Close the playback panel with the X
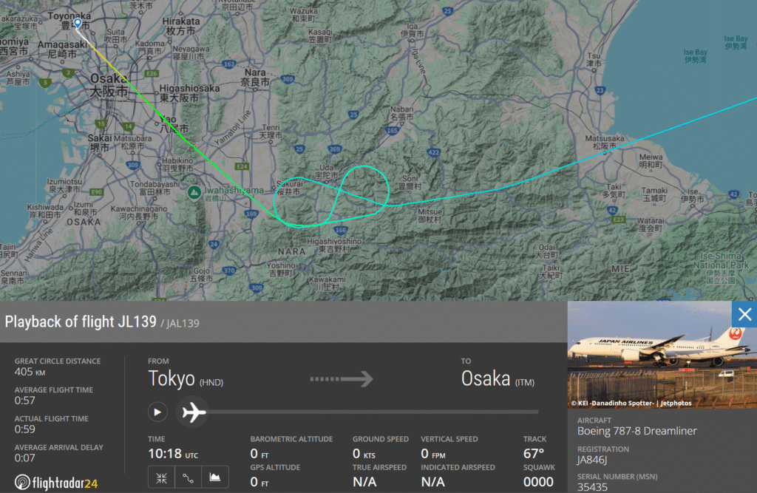 point(744,314)
